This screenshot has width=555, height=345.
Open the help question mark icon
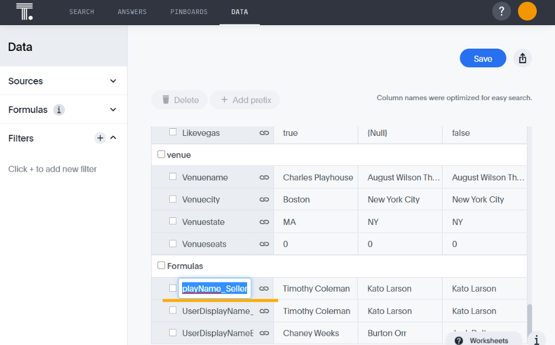tap(501, 11)
